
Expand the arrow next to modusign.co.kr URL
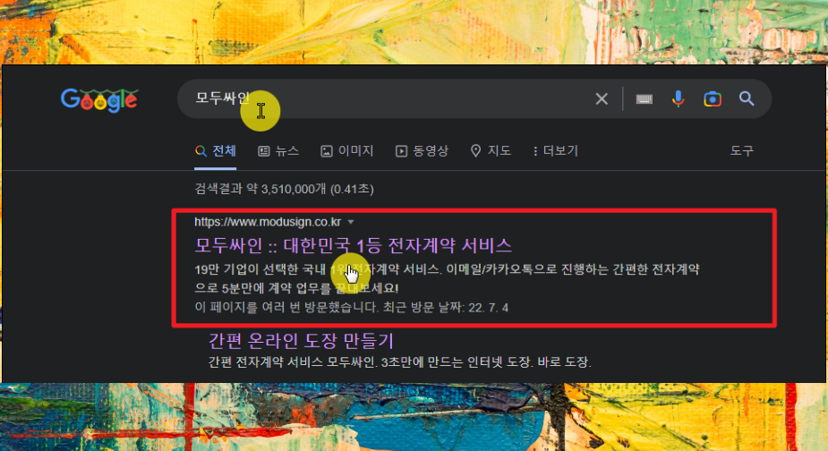[x=351, y=222]
